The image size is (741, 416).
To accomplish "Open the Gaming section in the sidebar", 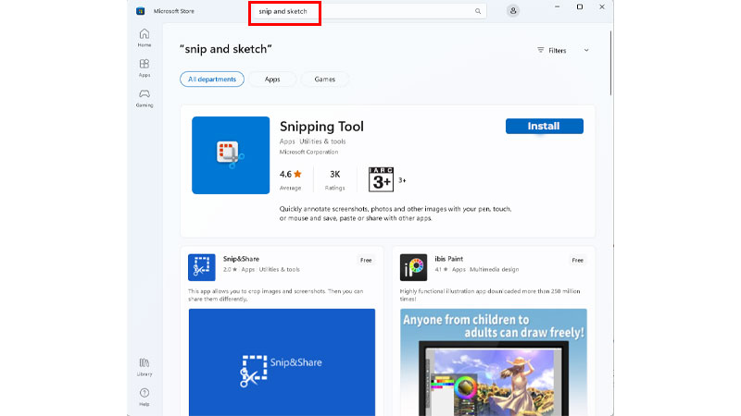I will pyautogui.click(x=144, y=98).
